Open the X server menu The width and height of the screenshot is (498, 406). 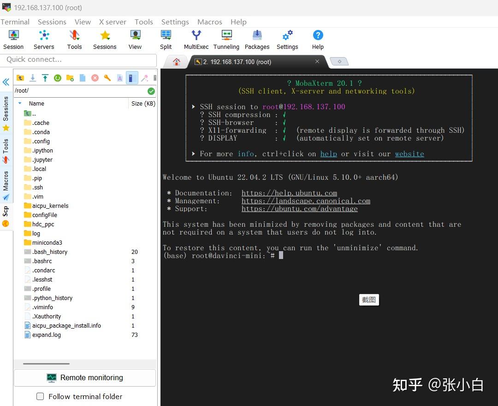click(x=113, y=22)
